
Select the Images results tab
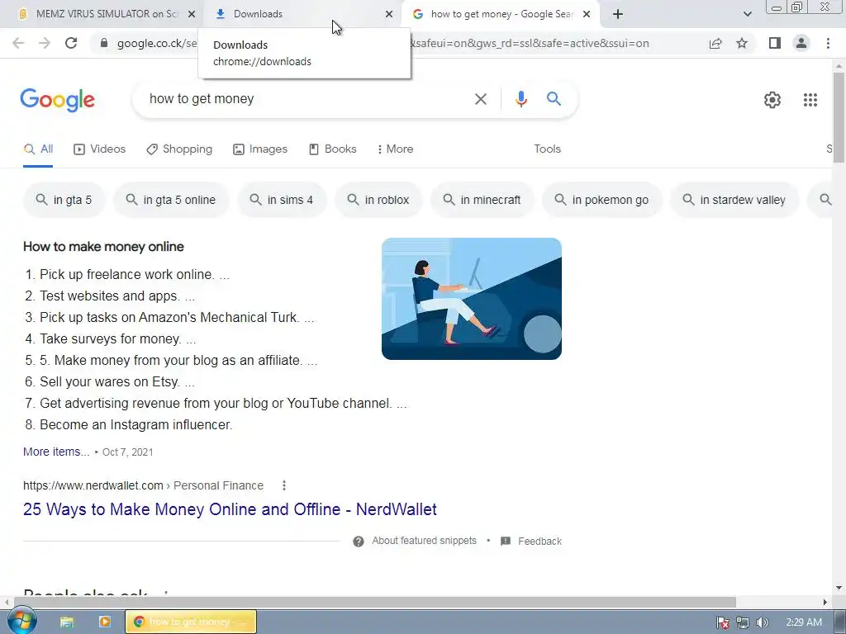pyautogui.click(x=260, y=149)
